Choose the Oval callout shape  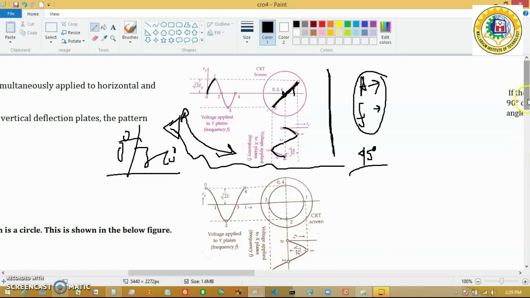point(187,40)
